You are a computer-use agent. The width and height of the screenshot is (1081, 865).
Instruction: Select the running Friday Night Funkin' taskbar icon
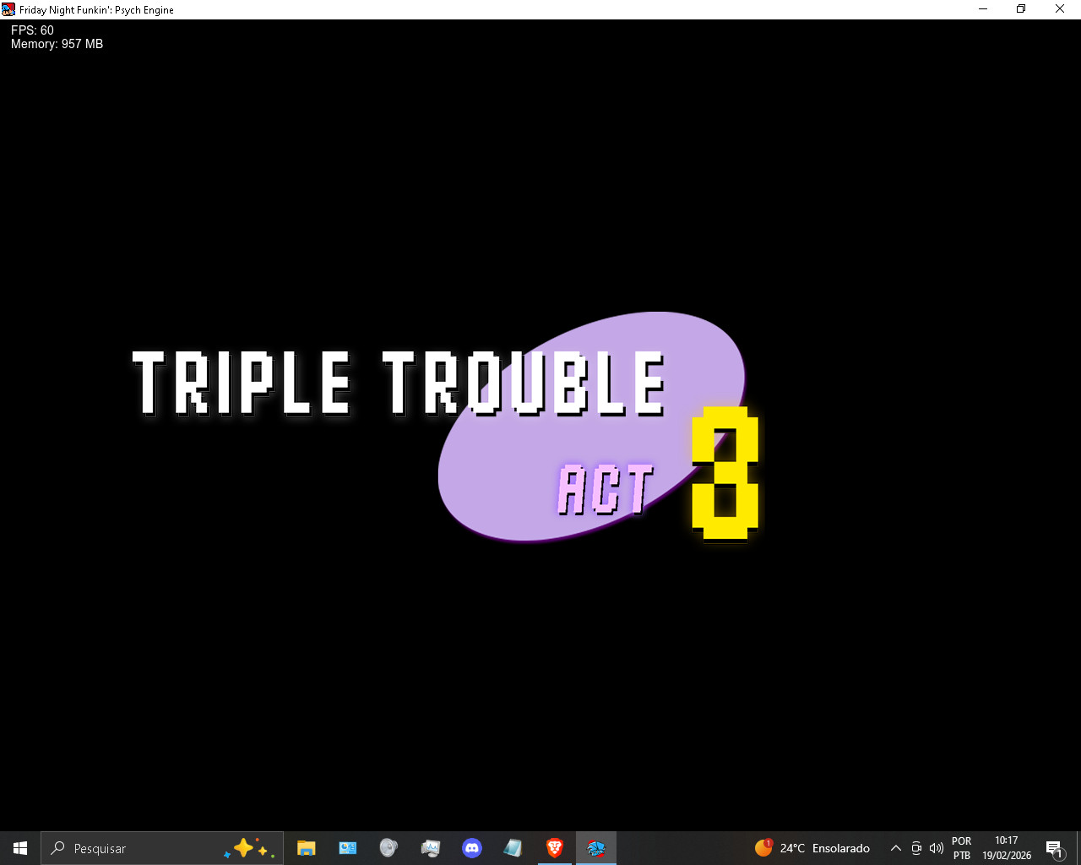pyautogui.click(x=596, y=848)
